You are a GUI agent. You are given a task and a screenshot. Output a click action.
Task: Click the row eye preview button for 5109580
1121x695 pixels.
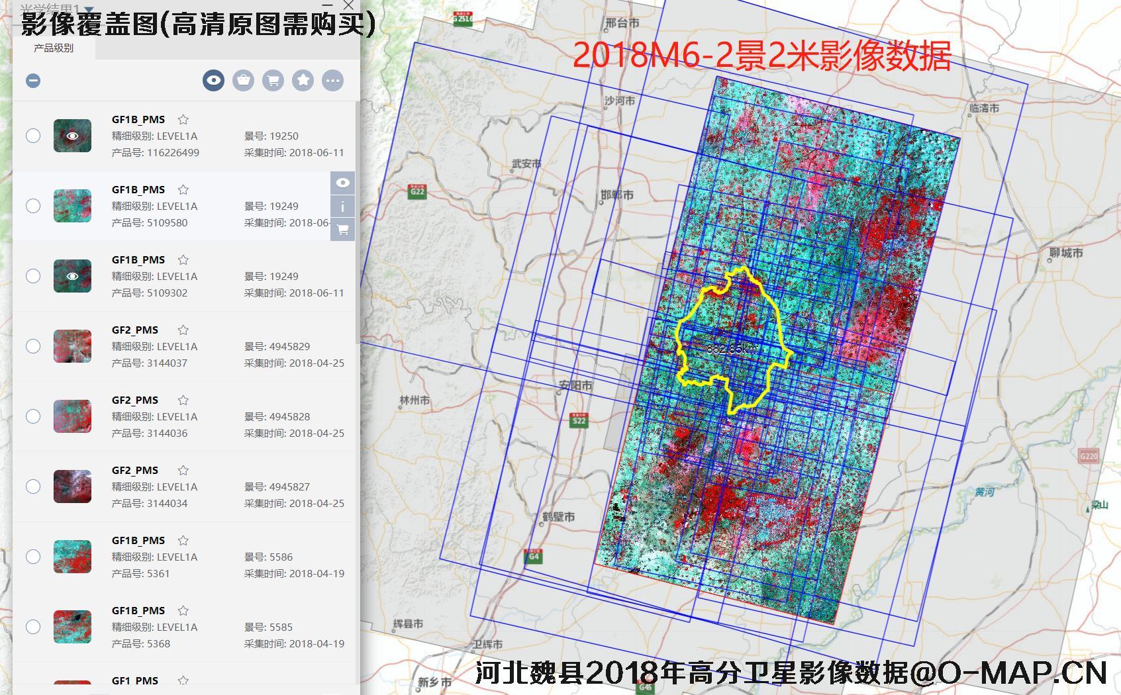tap(342, 183)
